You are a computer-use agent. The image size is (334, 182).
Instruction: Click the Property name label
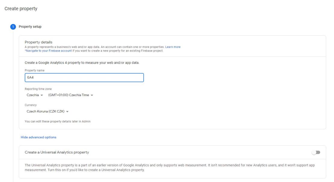tap(35, 70)
